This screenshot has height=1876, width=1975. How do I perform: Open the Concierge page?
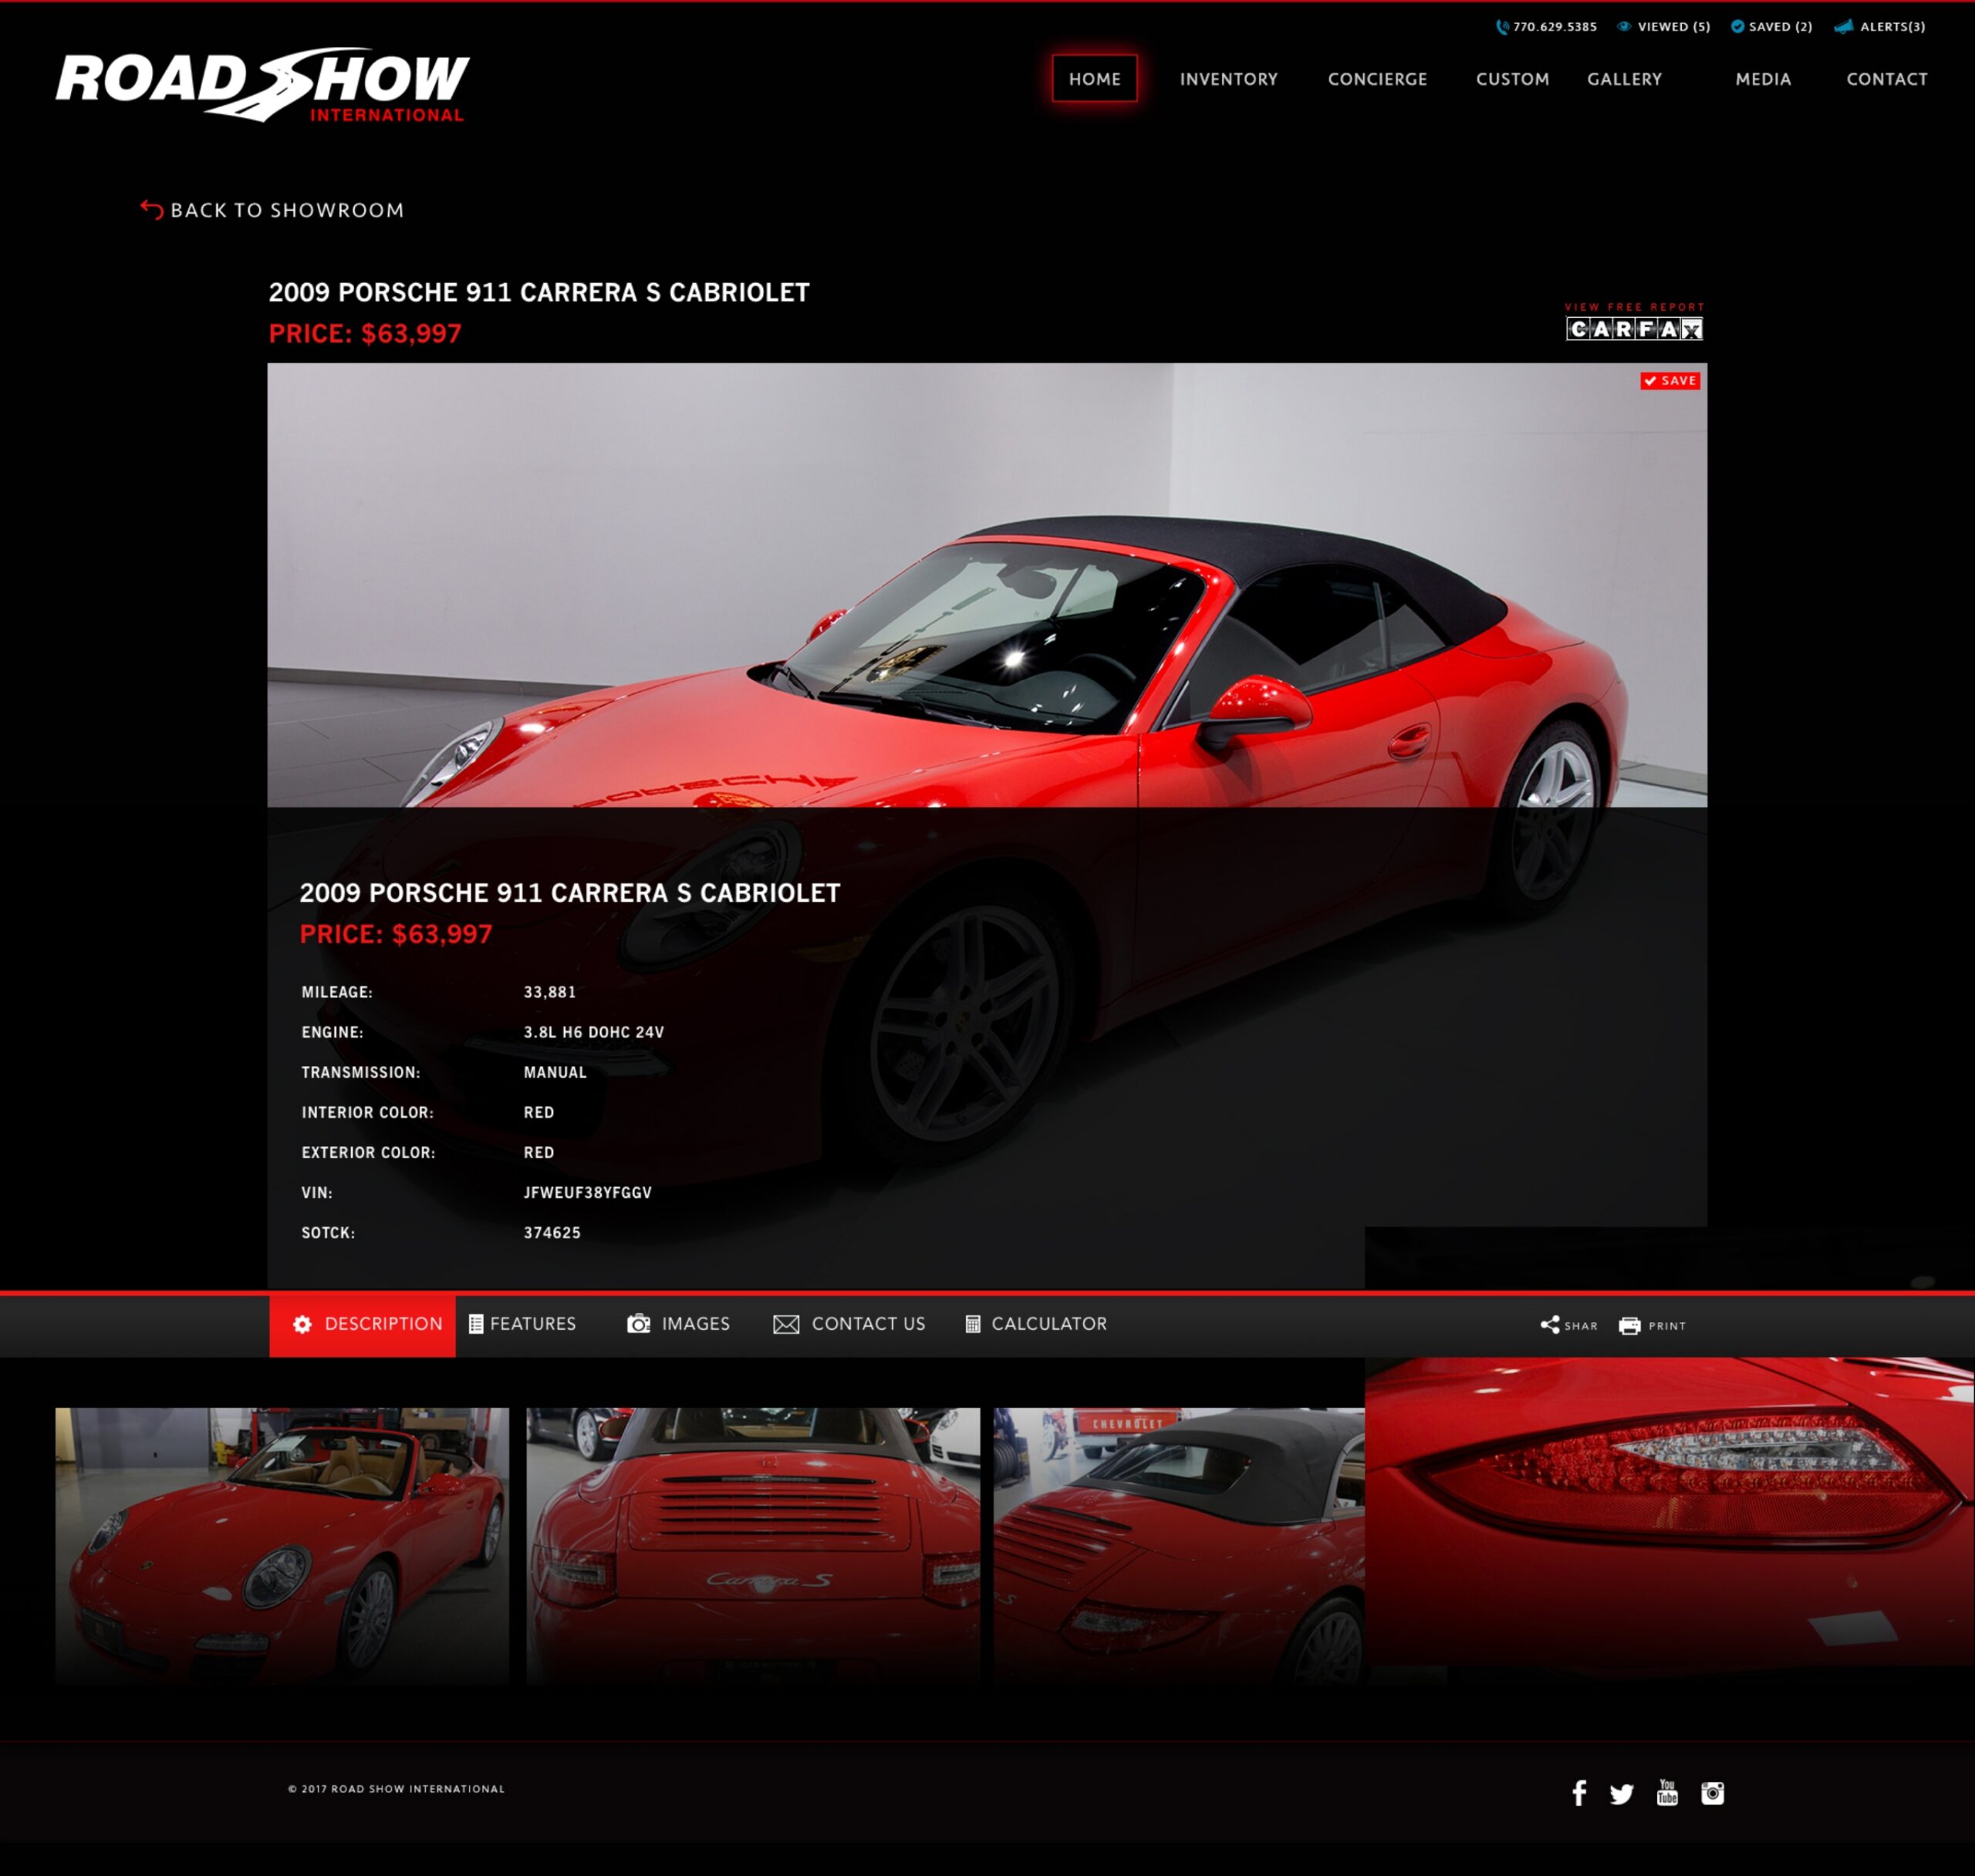1377,79
